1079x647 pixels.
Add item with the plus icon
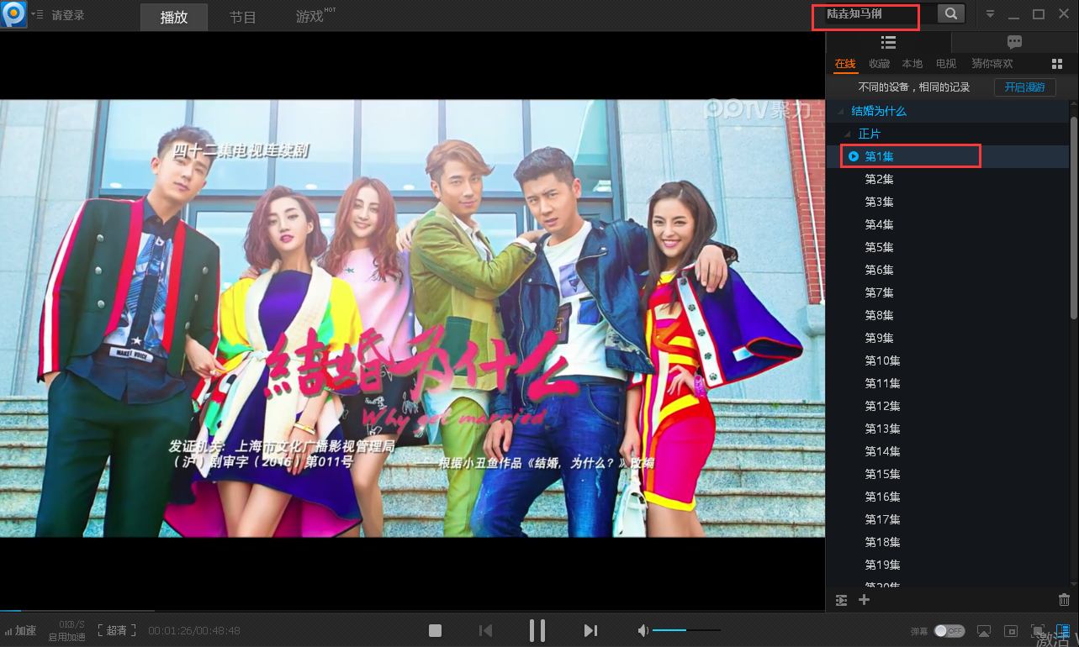pyautogui.click(x=864, y=600)
